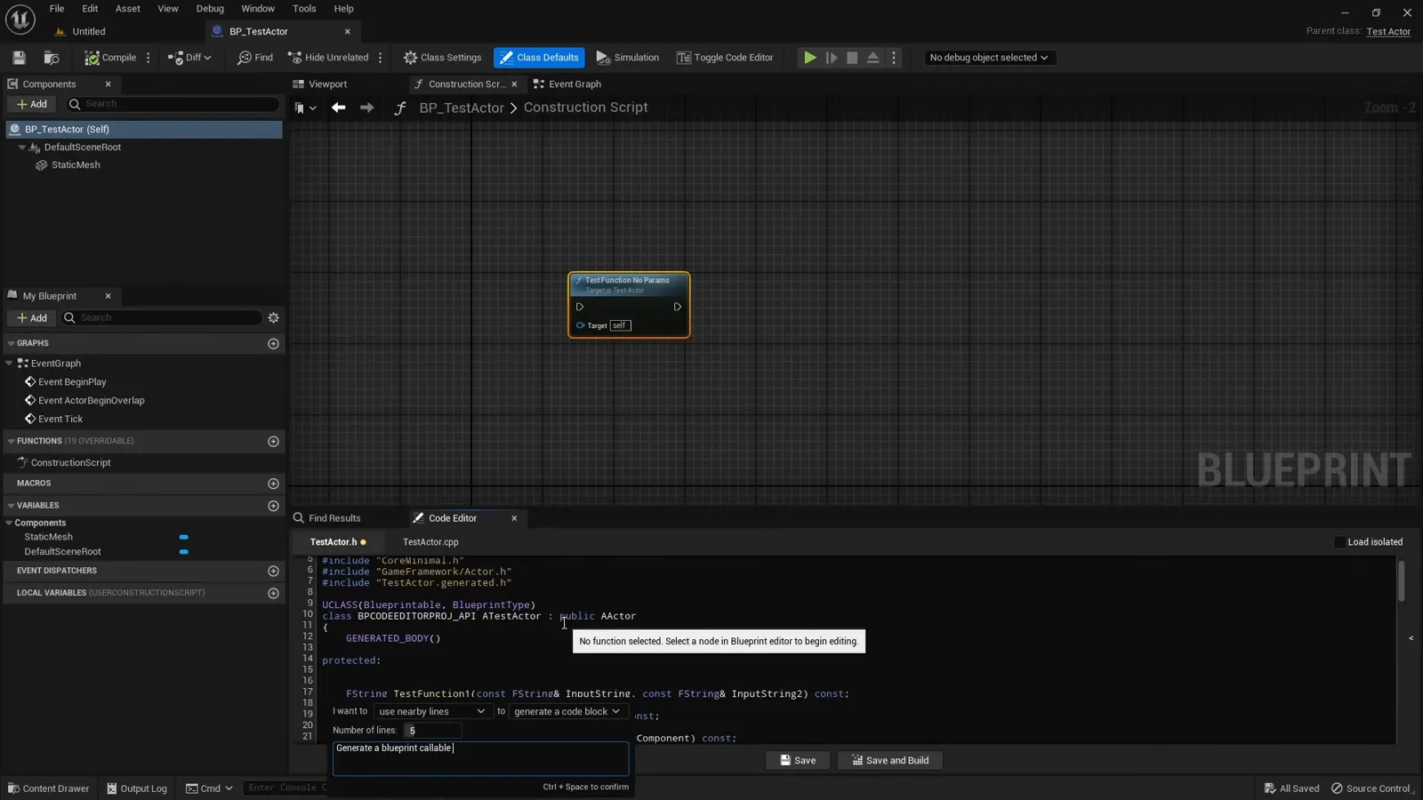Viewport: 1423px width, 800px height.
Task: Switch to the Untitled tab
Action: click(89, 31)
